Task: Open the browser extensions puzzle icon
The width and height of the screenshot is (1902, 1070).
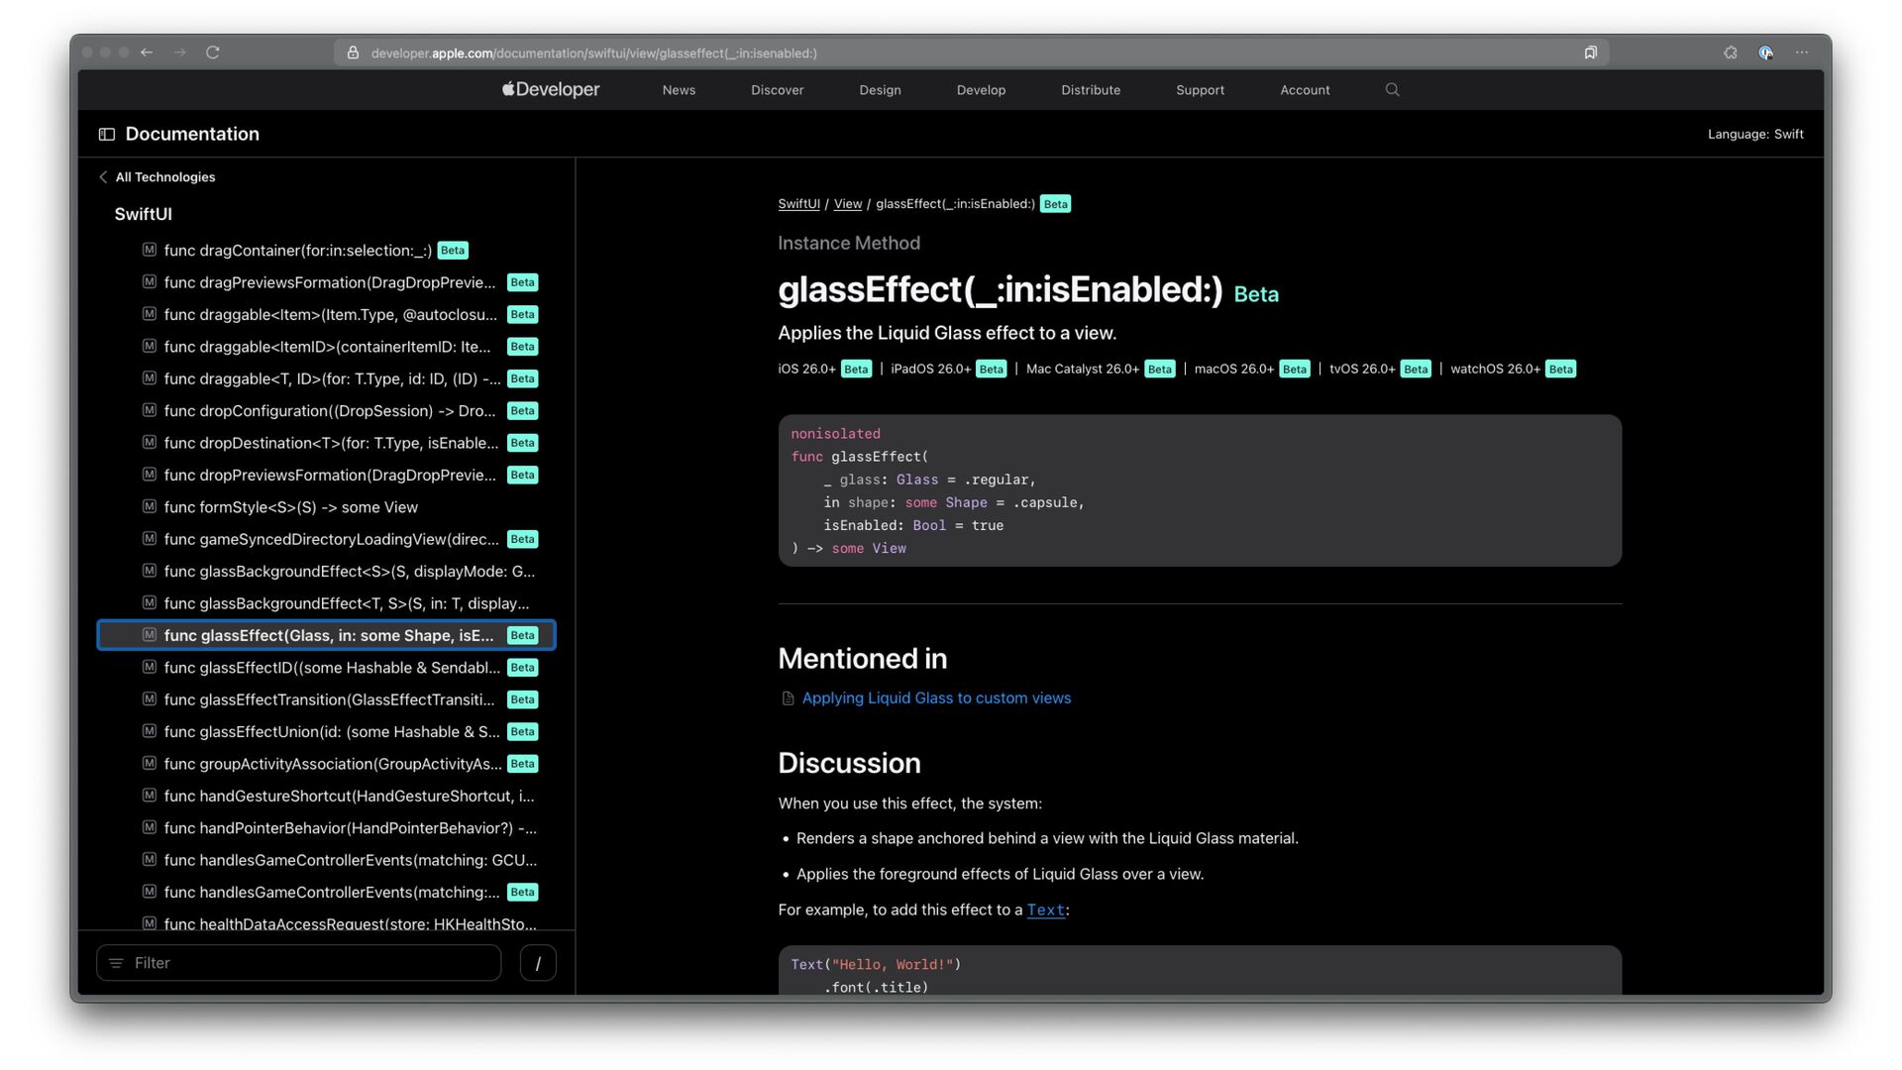Action: click(x=1730, y=53)
